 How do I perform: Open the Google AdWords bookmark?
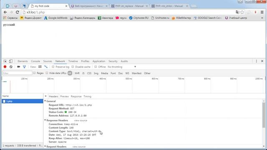[56, 18]
